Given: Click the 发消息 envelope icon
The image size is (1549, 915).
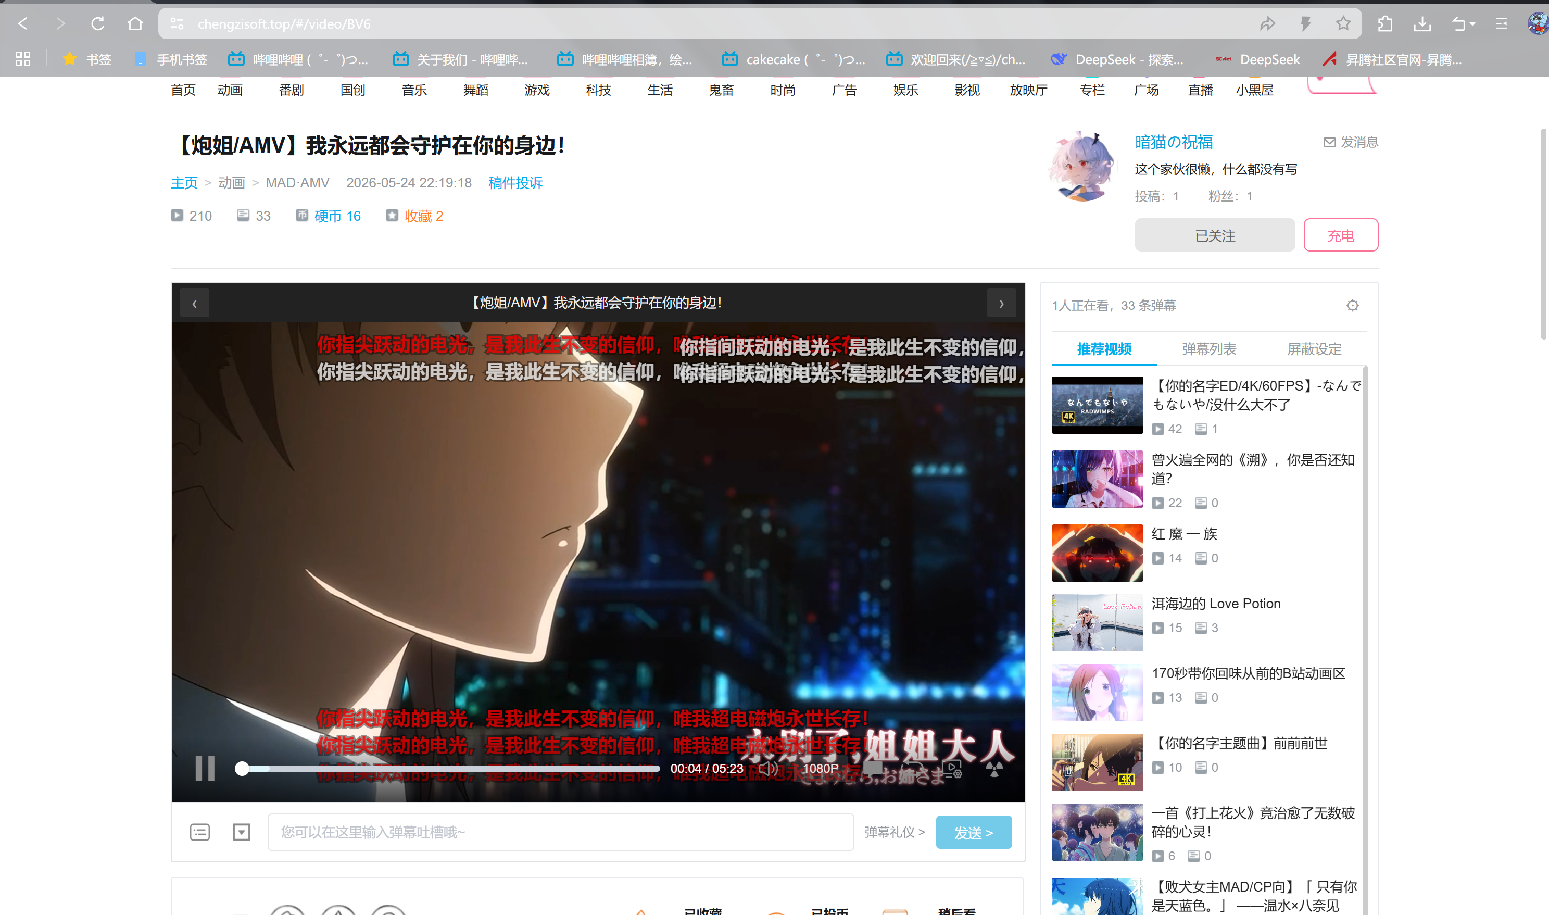Looking at the screenshot, I should (1330, 142).
